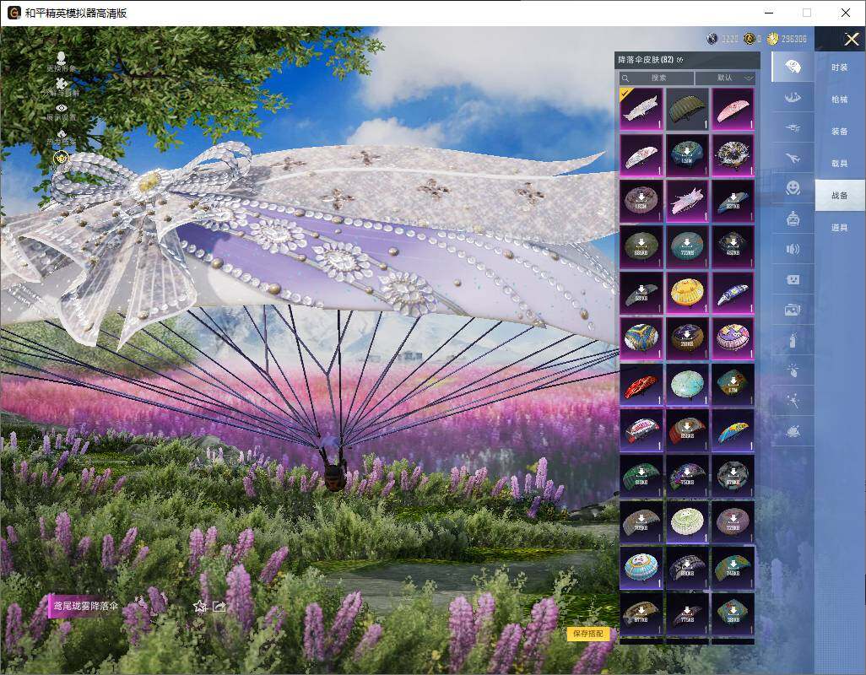
Task: Select the white-green lace round parachute
Action: click(x=687, y=522)
